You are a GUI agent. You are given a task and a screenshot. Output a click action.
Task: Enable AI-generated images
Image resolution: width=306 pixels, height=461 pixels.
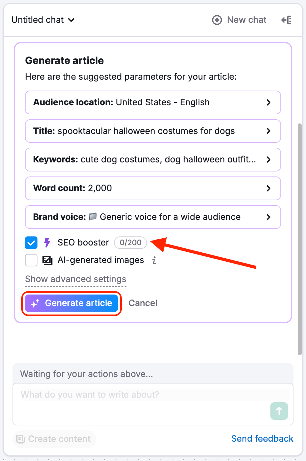pyautogui.click(x=31, y=260)
